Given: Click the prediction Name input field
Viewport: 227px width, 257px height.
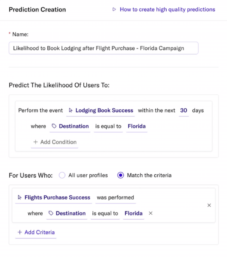Looking at the screenshot, I should click(103, 48).
